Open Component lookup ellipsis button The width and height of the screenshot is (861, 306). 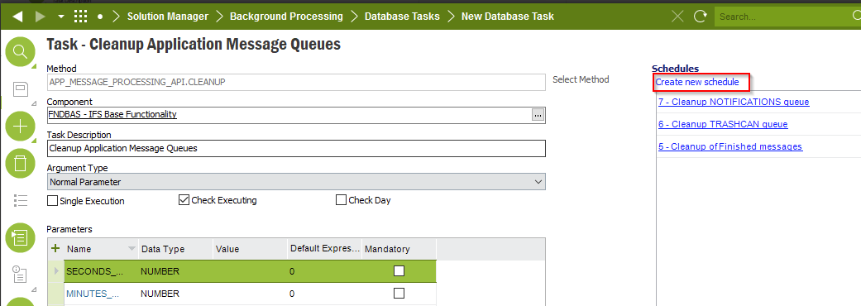click(538, 115)
